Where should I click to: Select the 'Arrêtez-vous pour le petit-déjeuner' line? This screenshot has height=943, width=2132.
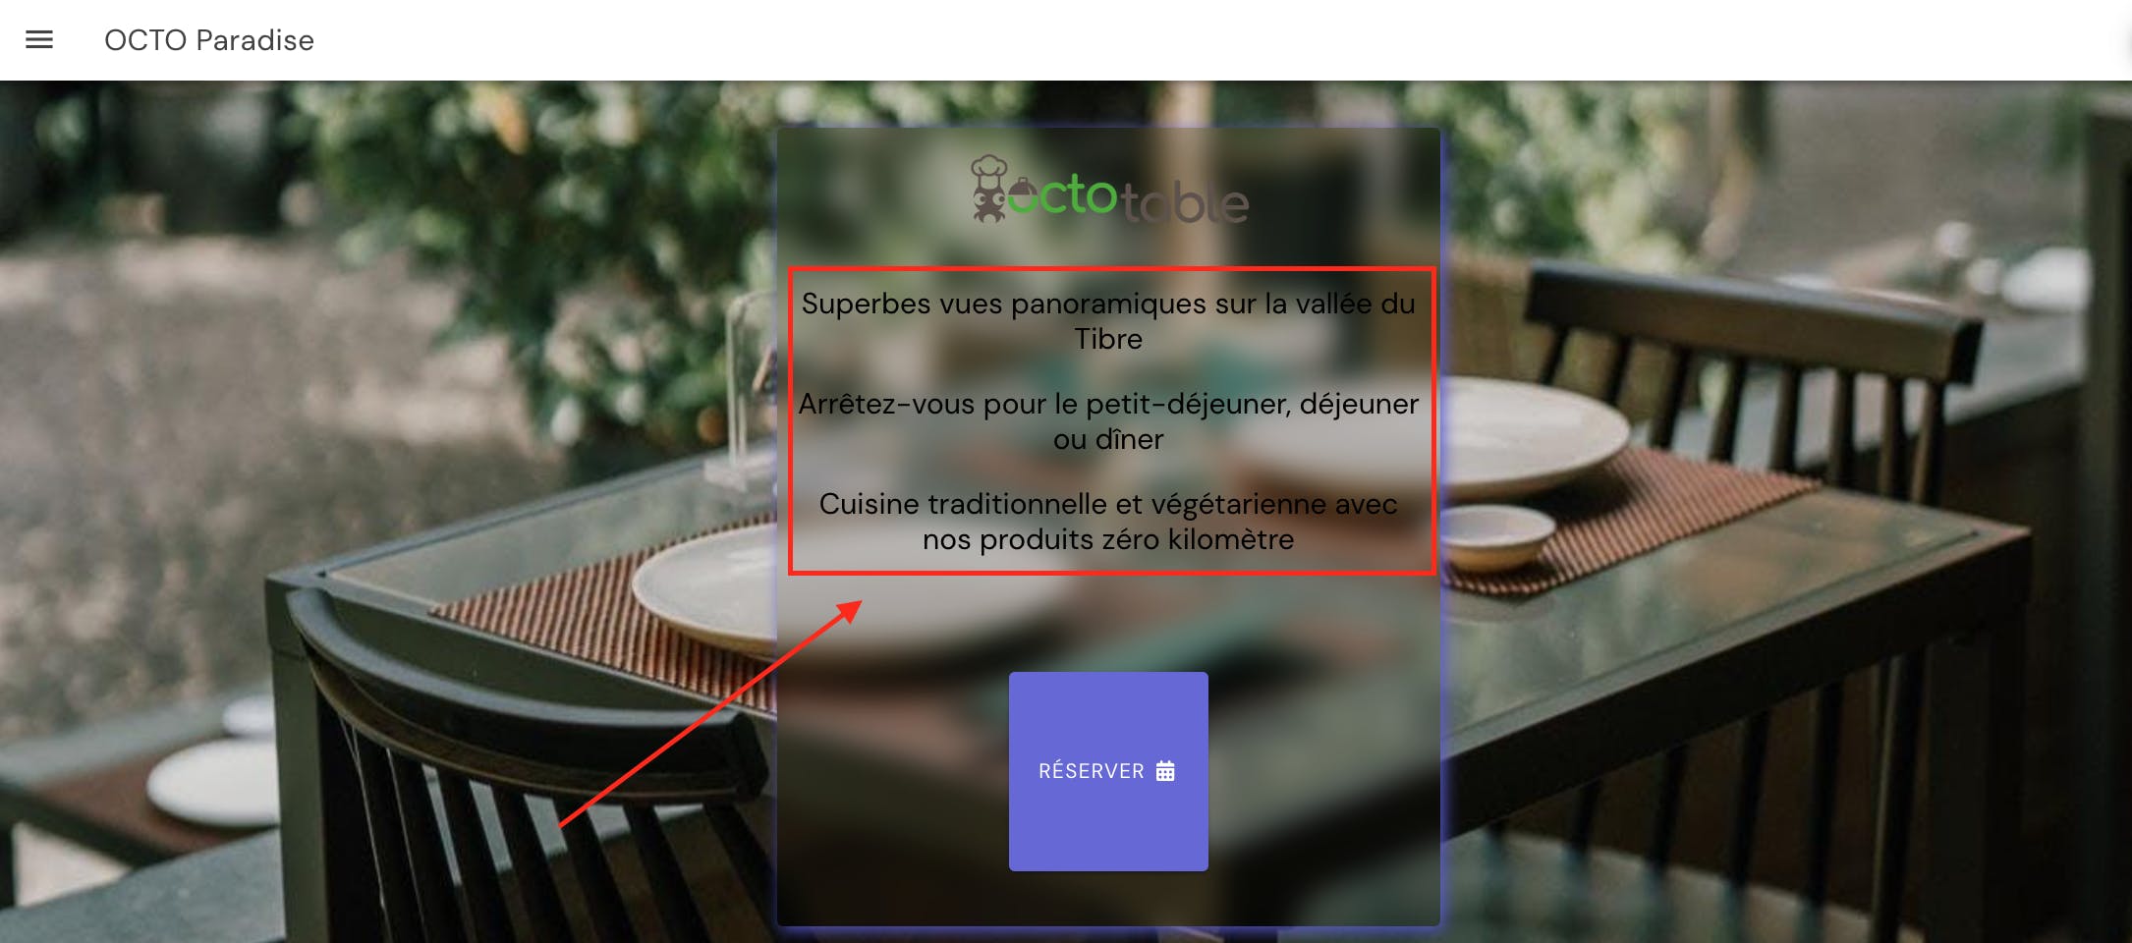tap(1108, 404)
